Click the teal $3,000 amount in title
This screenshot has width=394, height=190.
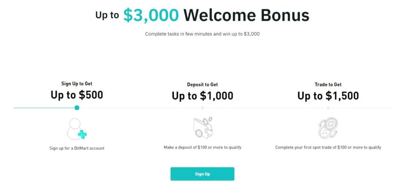(151, 15)
